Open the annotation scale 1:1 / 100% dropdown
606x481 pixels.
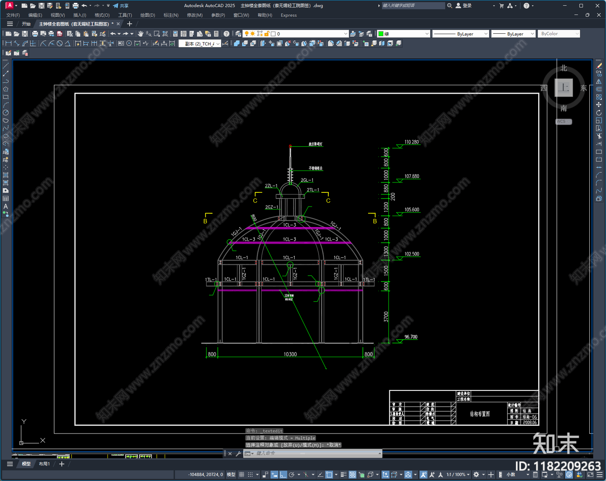(458, 475)
